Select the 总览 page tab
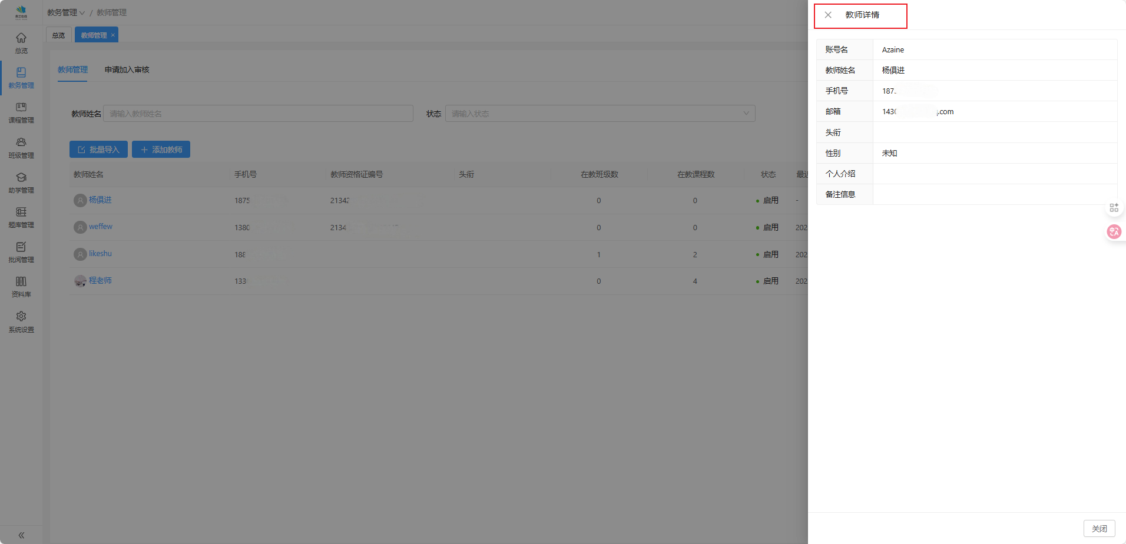This screenshot has width=1126, height=544. [58, 35]
